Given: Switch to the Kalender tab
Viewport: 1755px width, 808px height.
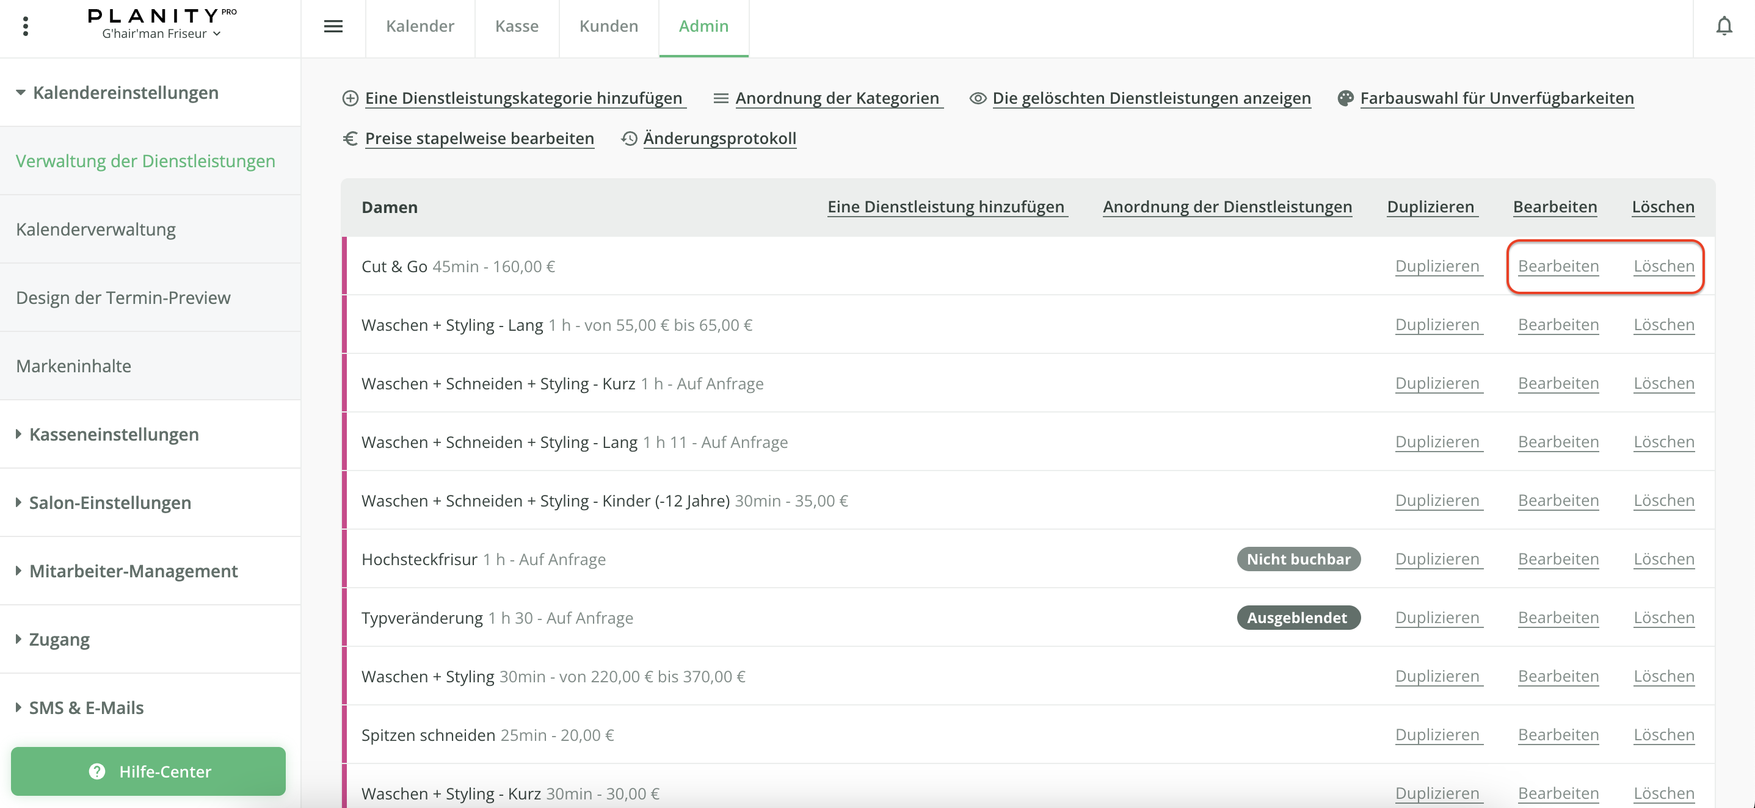Looking at the screenshot, I should point(420,26).
